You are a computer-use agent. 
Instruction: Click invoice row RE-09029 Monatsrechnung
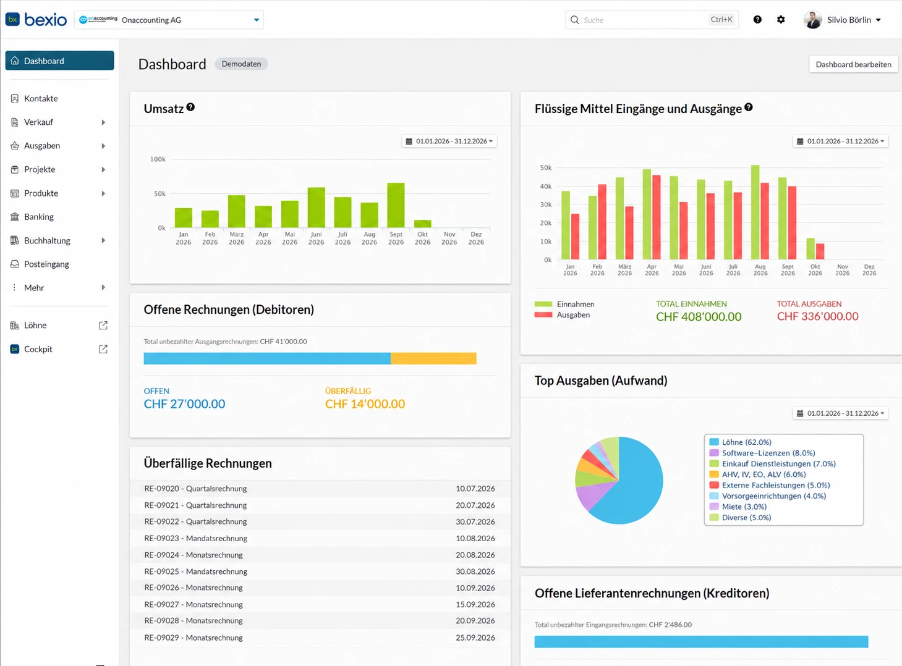(x=320, y=638)
